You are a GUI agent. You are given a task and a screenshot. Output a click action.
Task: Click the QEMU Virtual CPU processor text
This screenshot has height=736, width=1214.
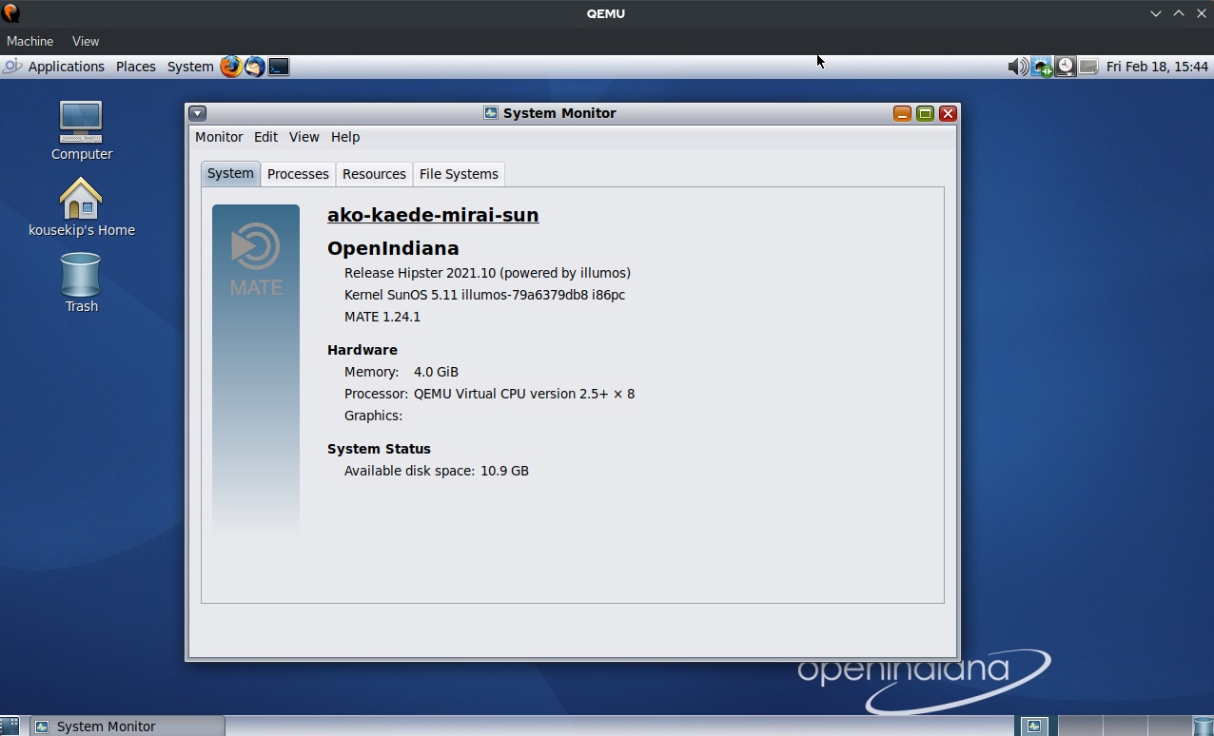(x=524, y=394)
